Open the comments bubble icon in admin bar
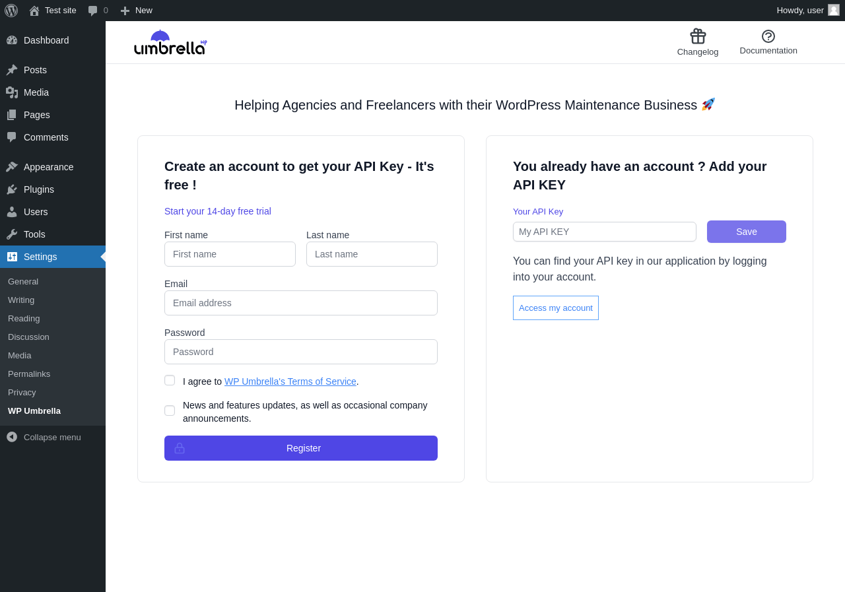Screen dimensions: 845x592 pos(93,11)
